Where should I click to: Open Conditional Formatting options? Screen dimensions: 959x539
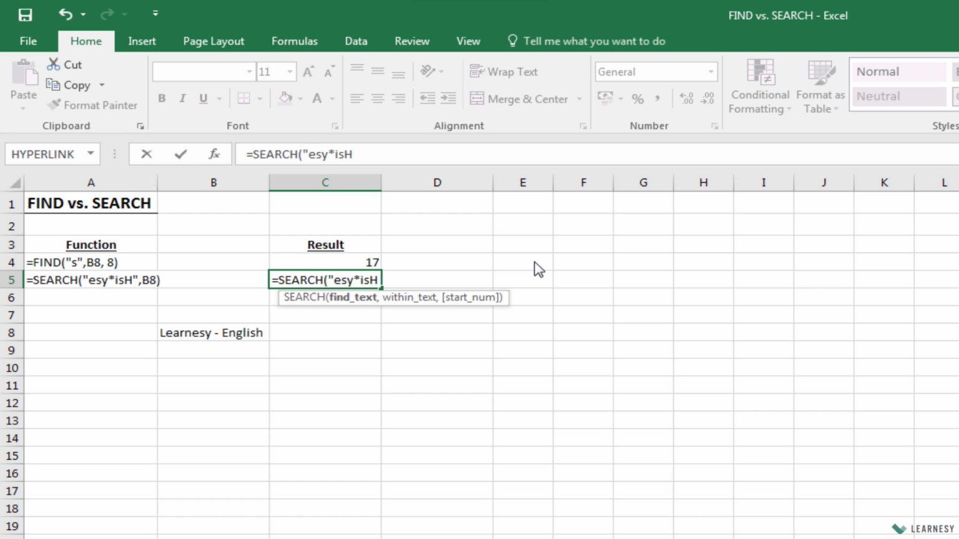pyautogui.click(x=759, y=86)
